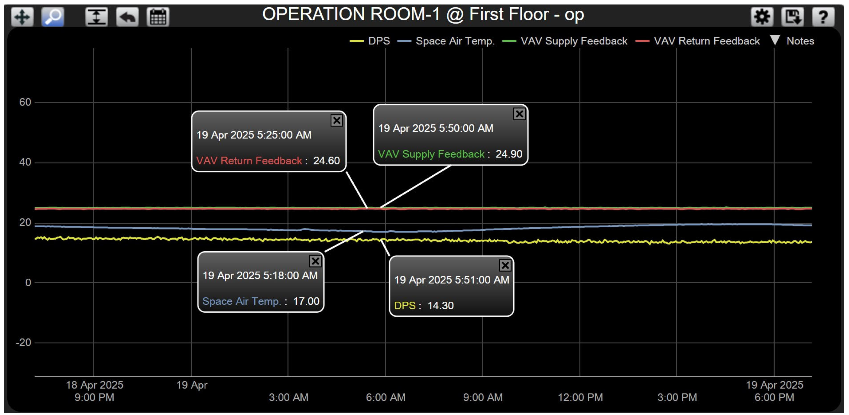Image resolution: width=849 pixels, height=415 pixels.
Task: Close the VAV Return Feedback tooltip
Action: [337, 121]
